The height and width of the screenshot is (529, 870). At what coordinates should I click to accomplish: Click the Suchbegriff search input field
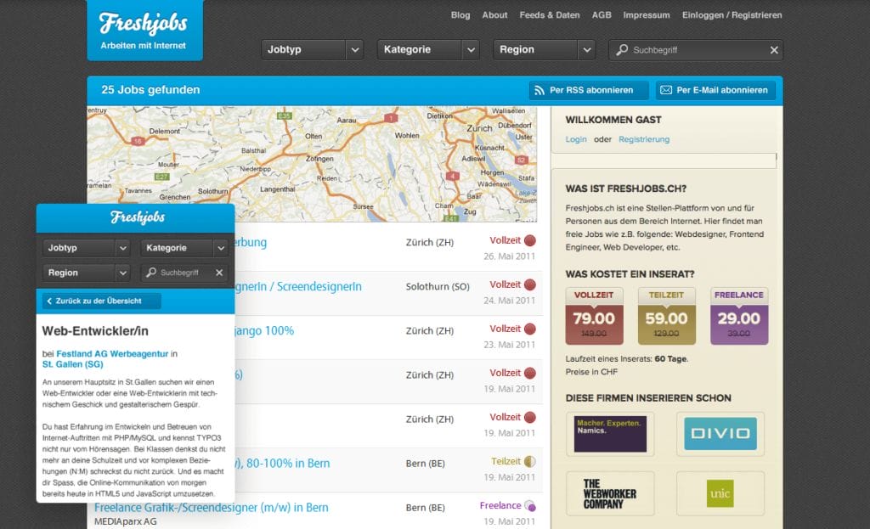tap(697, 50)
